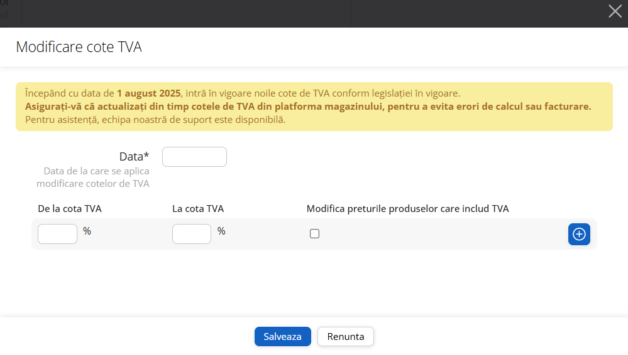Click the 'Modifica preturile produselor care includ TVA' label

(x=408, y=209)
